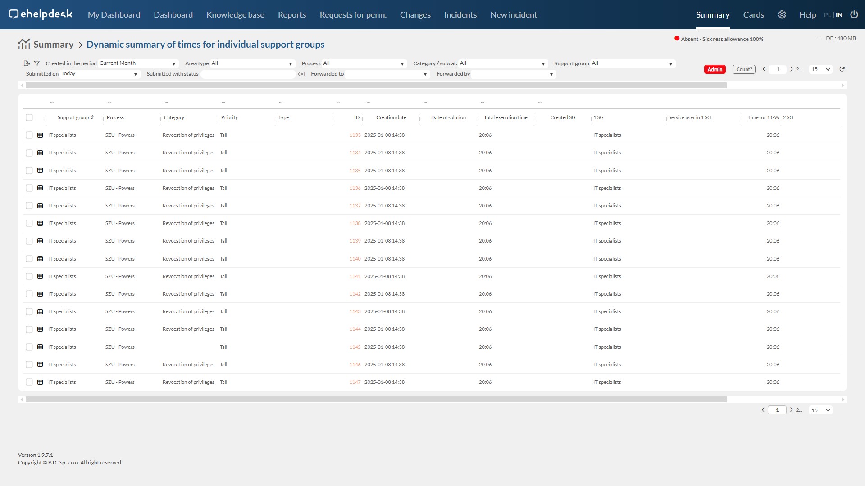This screenshot has height=486, width=865.
Task: Click the power logout icon
Action: pyautogui.click(x=854, y=15)
